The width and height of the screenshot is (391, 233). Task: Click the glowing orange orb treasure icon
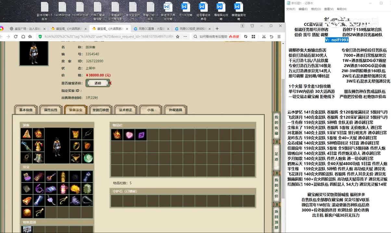click(26, 212)
